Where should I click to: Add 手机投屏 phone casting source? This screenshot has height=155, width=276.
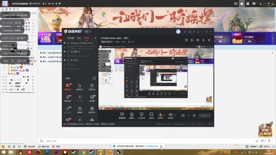point(141,116)
